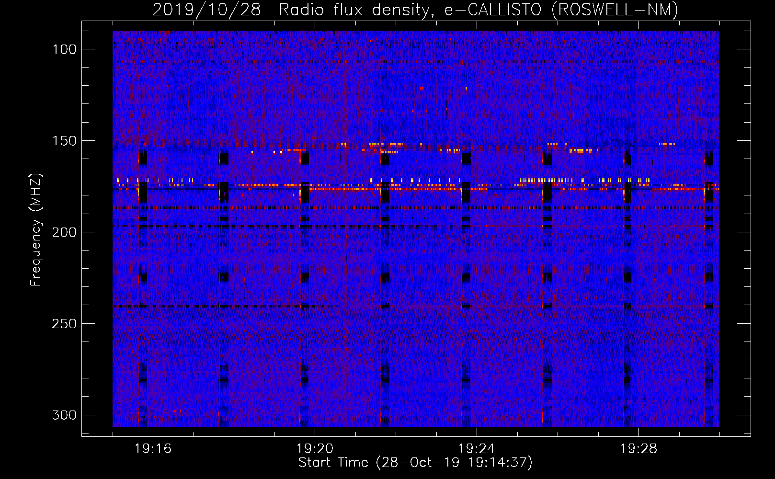Click the "Start Time (28-Oct-19 19:14:37)" label
The height and width of the screenshot is (479, 775).
[x=415, y=463]
